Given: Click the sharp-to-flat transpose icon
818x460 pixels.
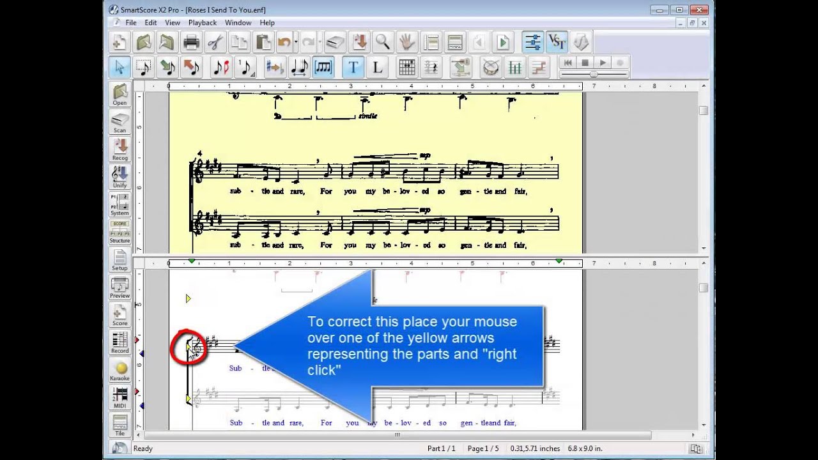Looking at the screenshot, I should pyautogui.click(x=275, y=67).
